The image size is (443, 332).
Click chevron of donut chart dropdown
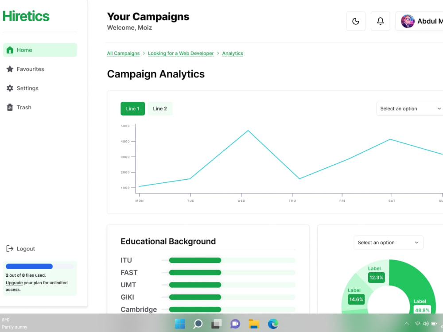[x=416, y=243]
